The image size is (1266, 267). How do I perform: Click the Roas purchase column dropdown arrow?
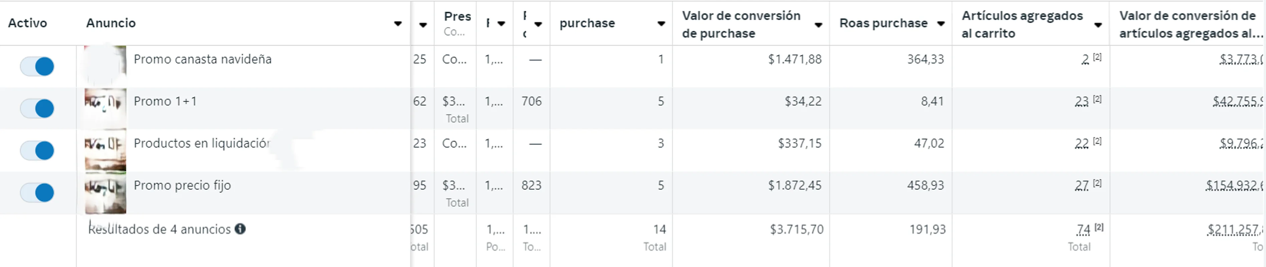point(941,24)
